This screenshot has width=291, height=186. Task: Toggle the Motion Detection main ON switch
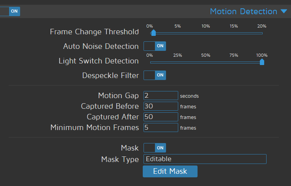(9, 11)
